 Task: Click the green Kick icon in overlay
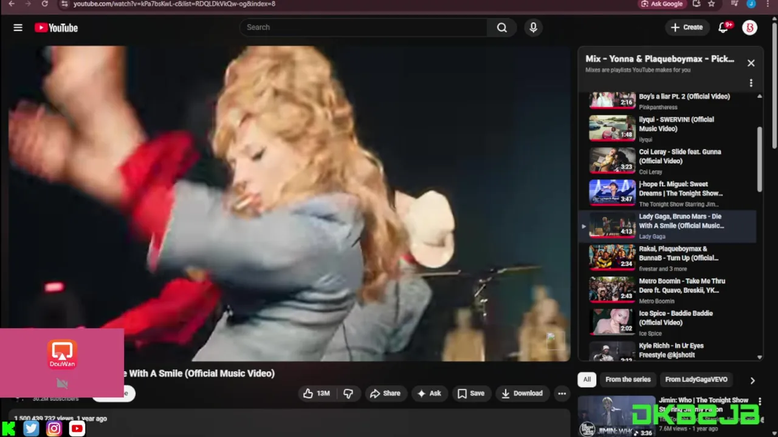pos(9,429)
